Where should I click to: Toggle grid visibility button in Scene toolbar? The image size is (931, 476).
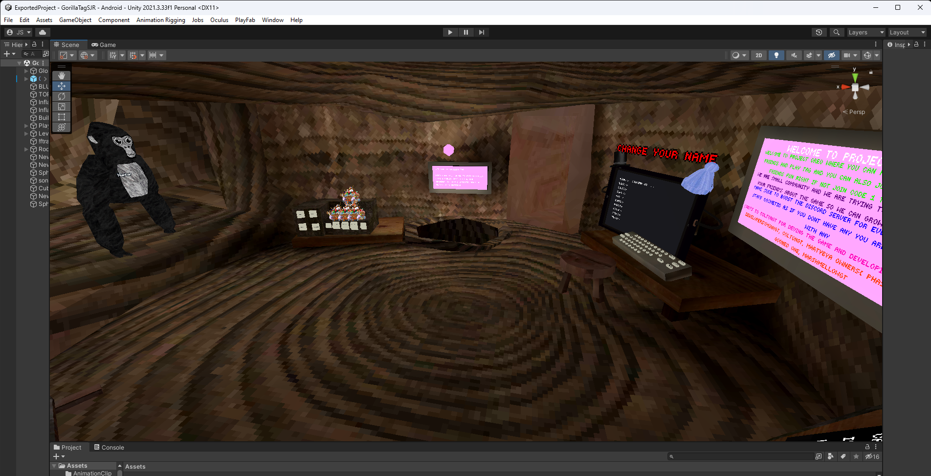pyautogui.click(x=113, y=55)
